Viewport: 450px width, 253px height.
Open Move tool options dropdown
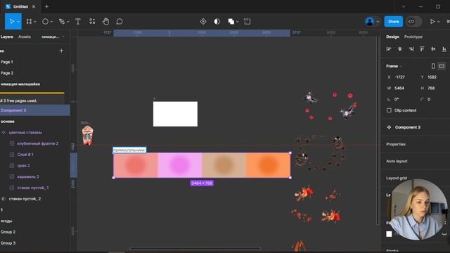coord(18,22)
